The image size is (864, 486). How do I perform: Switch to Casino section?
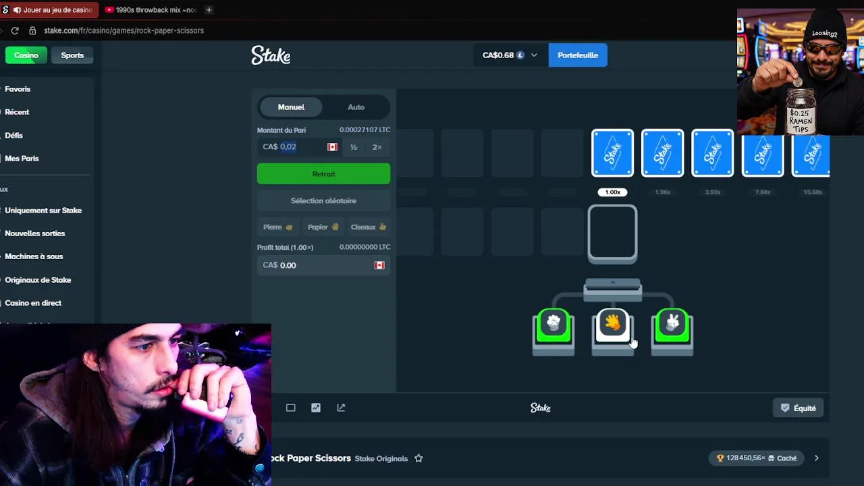tap(26, 55)
